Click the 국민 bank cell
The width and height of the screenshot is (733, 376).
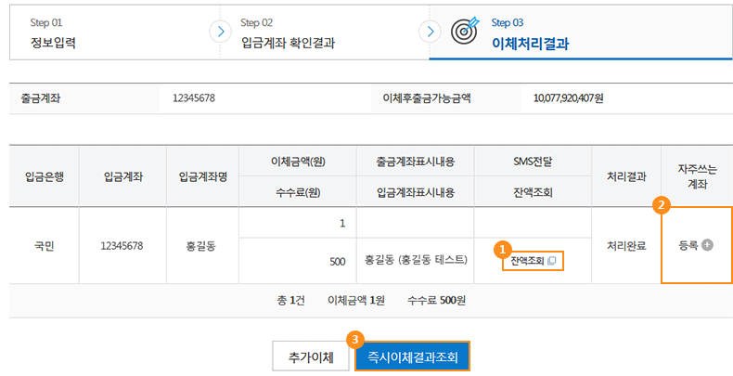click(45, 245)
